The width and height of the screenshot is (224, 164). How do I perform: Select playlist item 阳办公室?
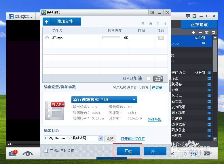(x=191, y=130)
